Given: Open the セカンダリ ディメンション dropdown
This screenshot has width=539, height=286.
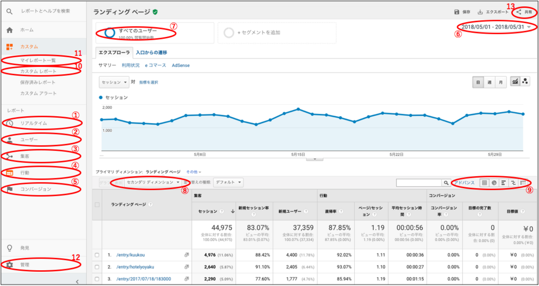Looking at the screenshot, I should 153,182.
